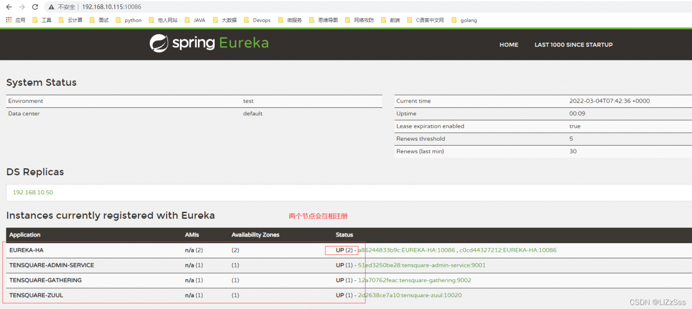The width and height of the screenshot is (692, 309).
Task: Select the TENSQUARE-ADMIN-SERVICE application name
Action: coord(51,265)
